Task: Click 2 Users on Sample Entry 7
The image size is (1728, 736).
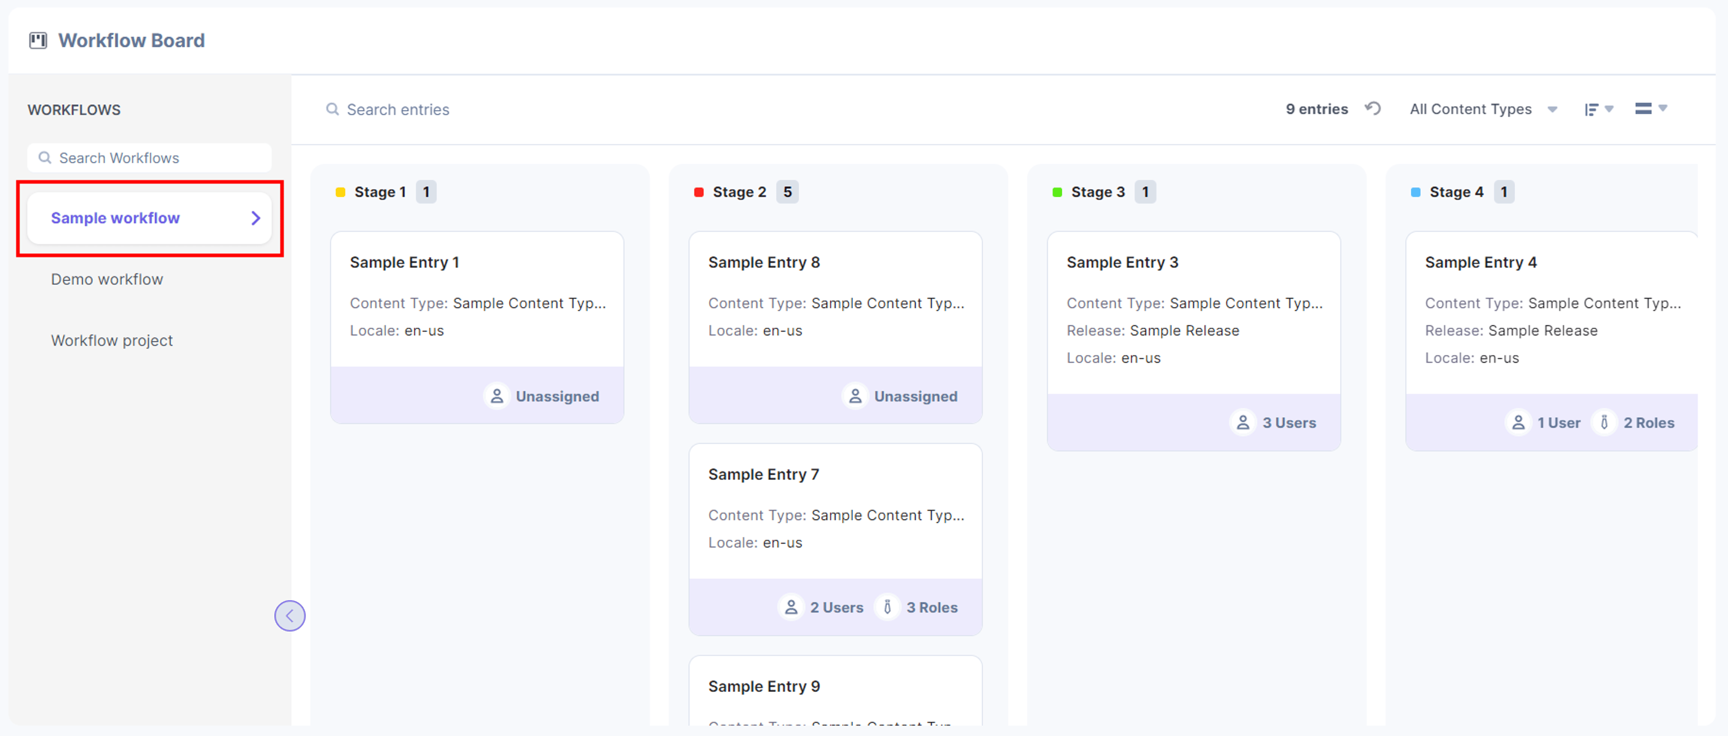Action: point(837,608)
